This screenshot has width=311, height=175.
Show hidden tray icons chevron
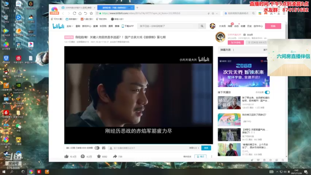(x=277, y=172)
